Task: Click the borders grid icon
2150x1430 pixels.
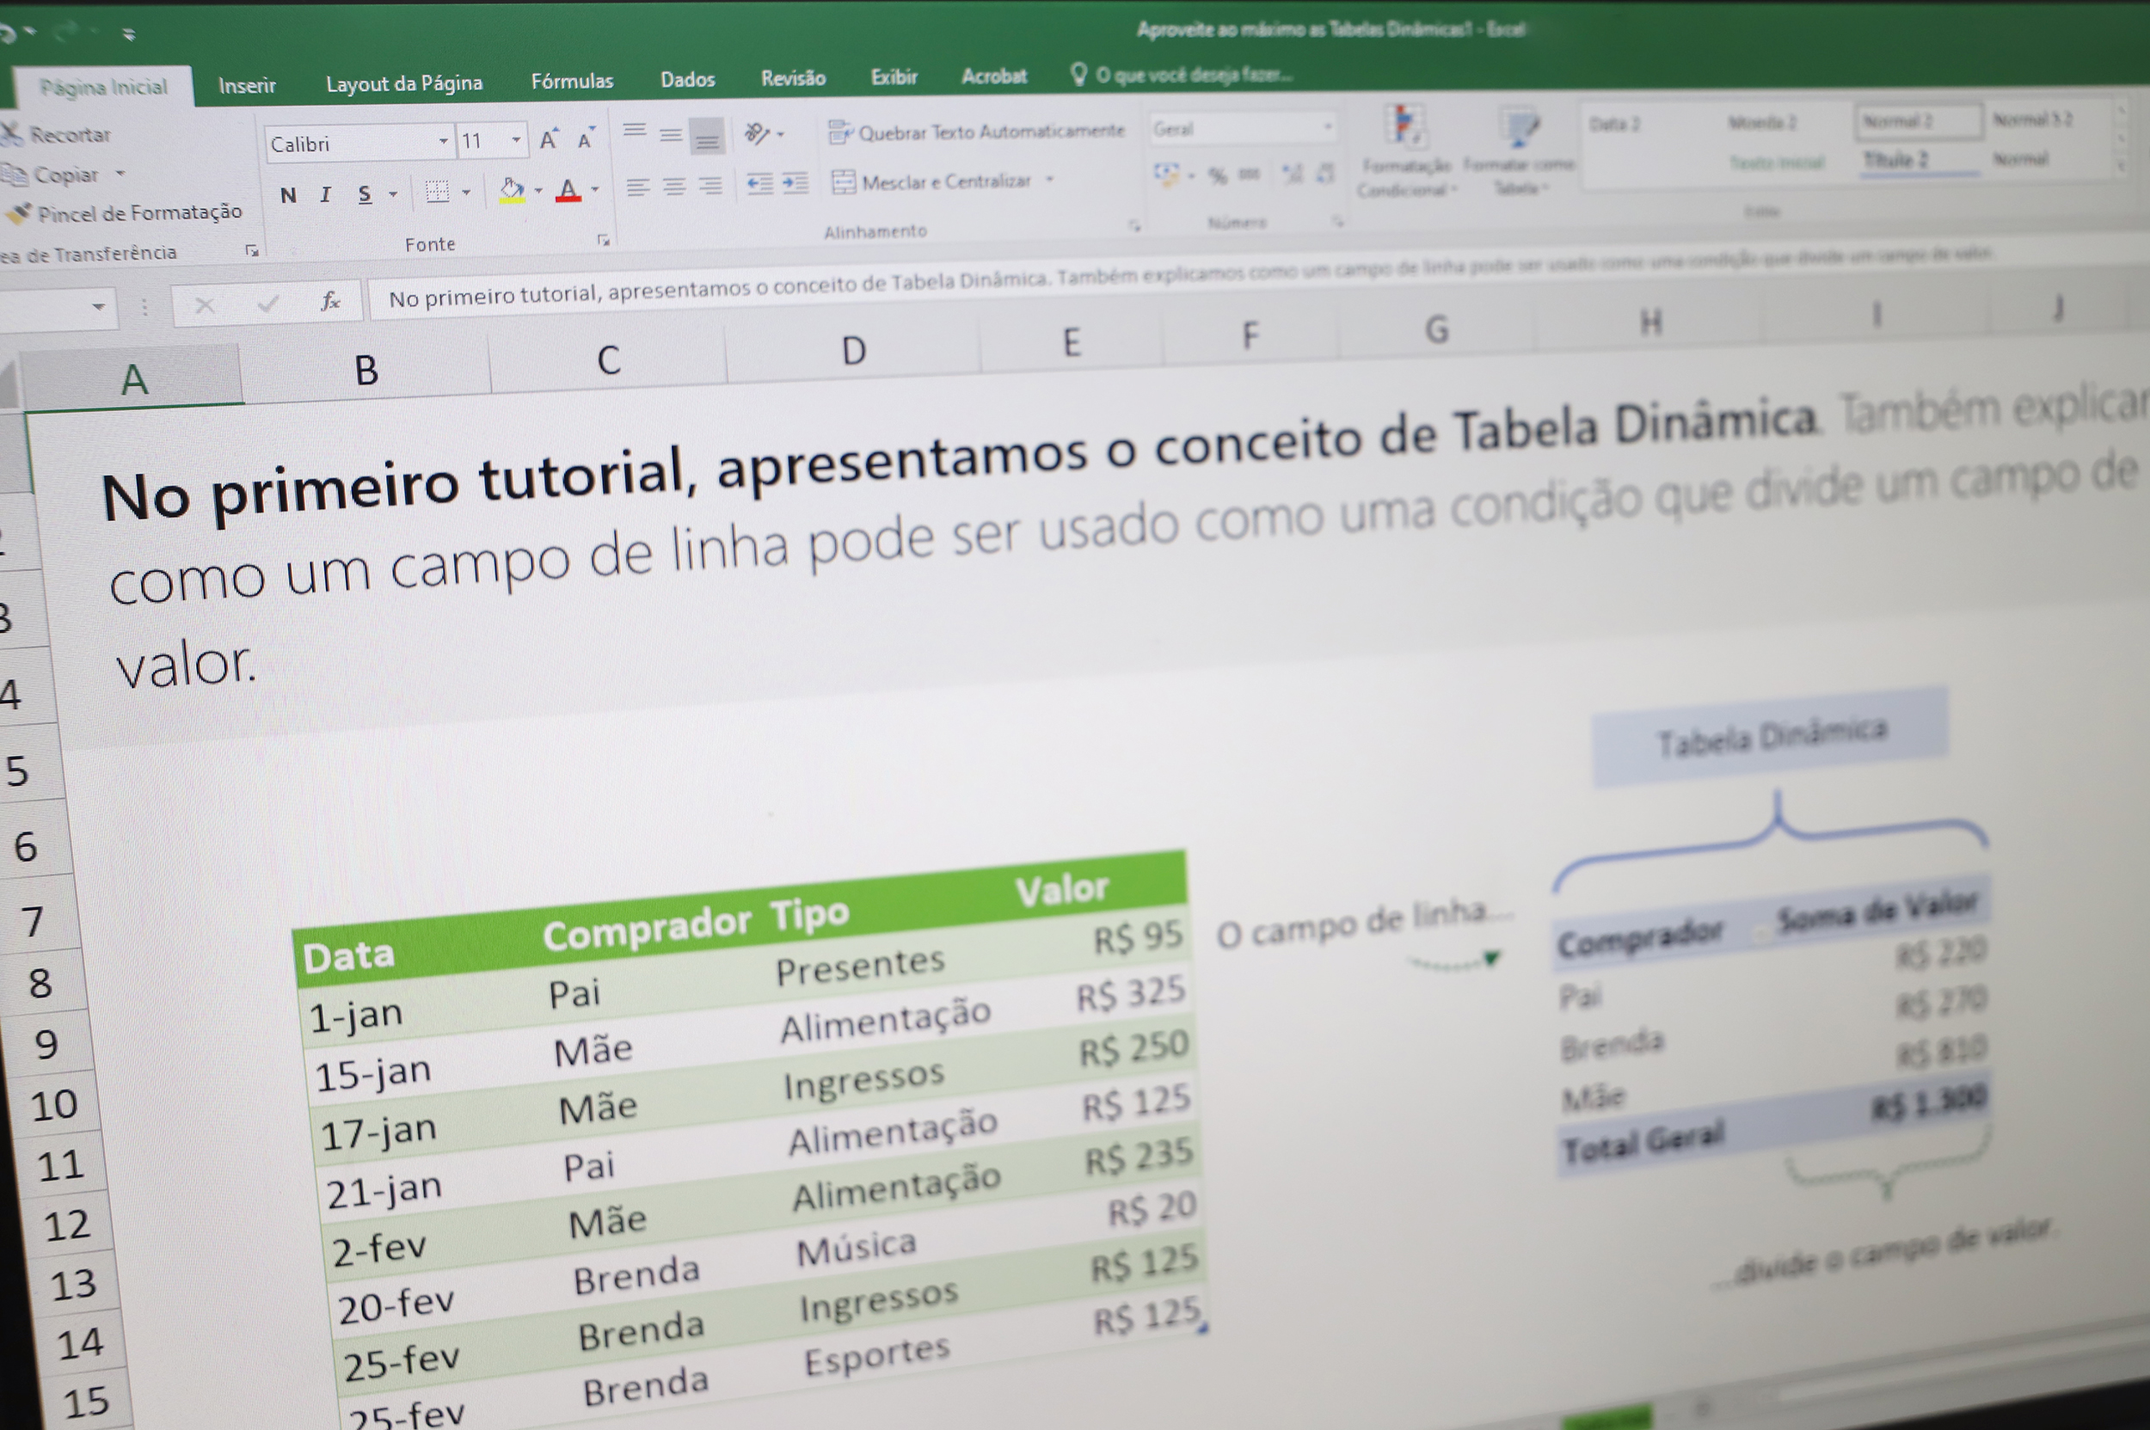Action: 437,192
